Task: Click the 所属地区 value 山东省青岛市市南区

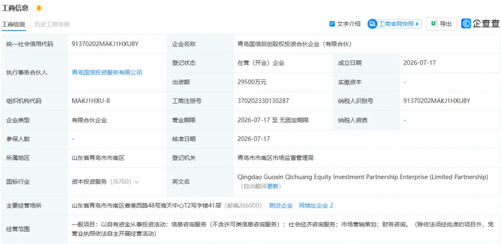Action: coord(98,158)
